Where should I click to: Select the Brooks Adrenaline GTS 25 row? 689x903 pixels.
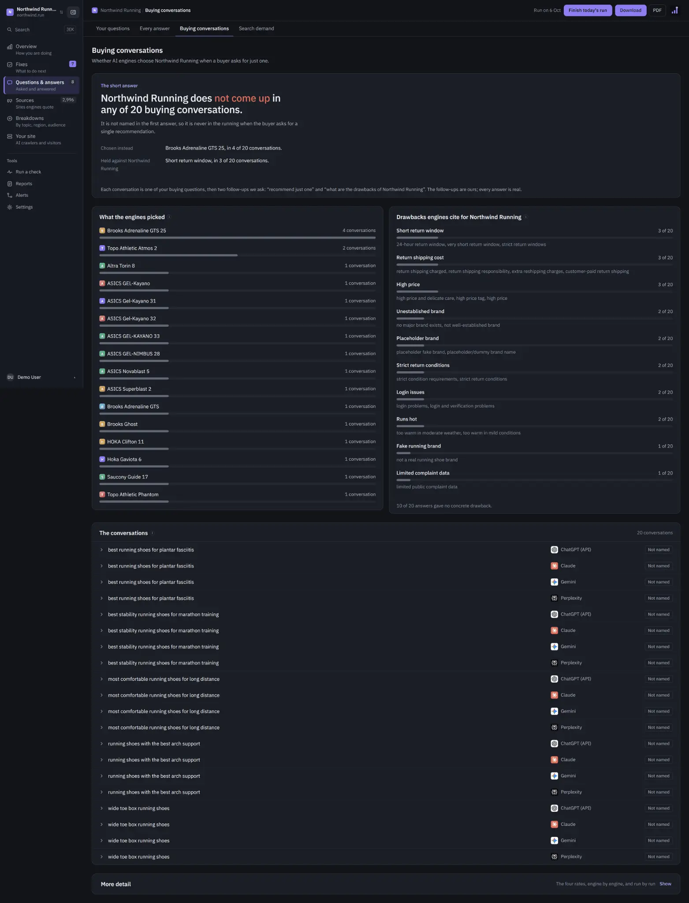tap(238, 234)
